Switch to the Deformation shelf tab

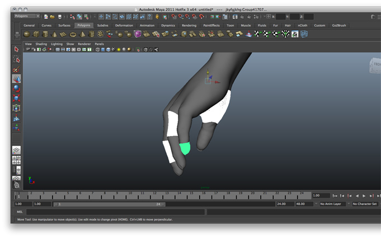tap(124, 25)
